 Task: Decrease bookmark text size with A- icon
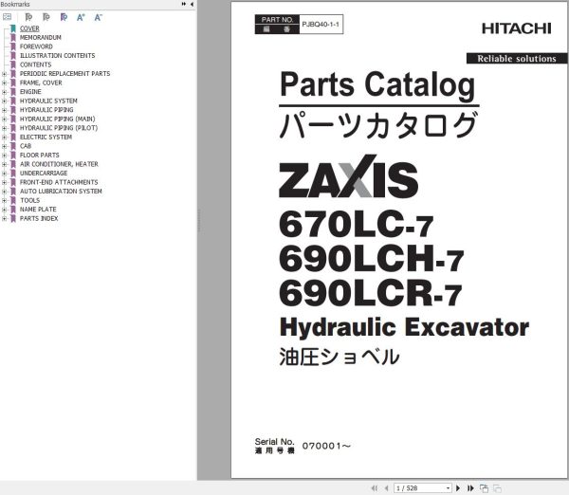[x=98, y=17]
